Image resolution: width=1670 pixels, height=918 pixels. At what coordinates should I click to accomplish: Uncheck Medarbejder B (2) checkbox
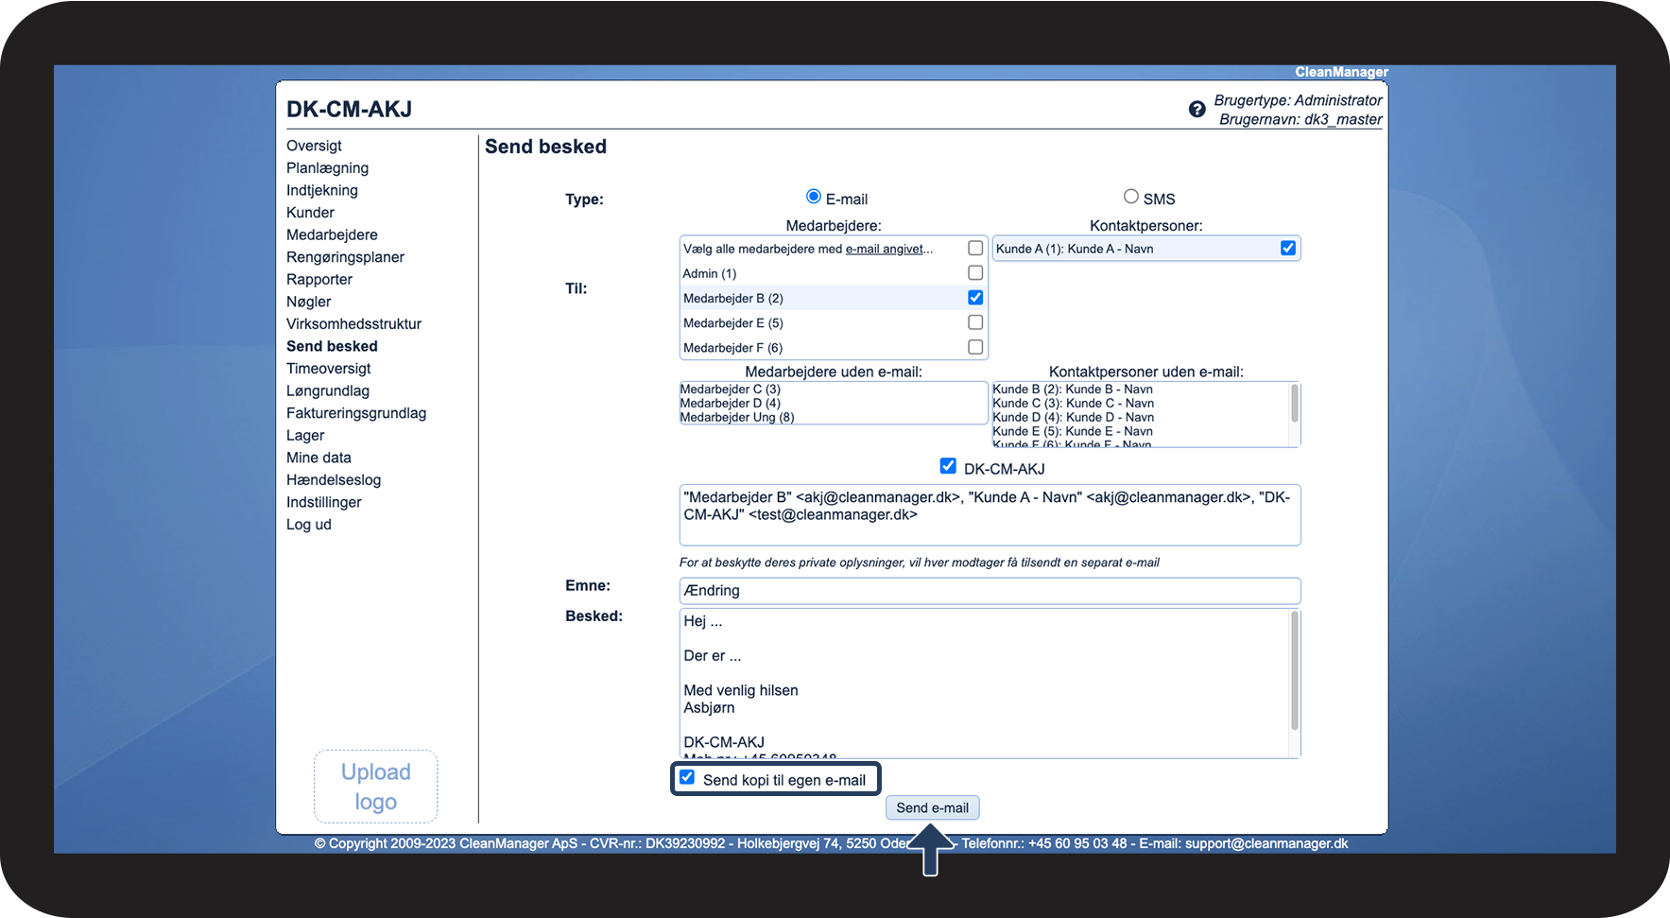(975, 298)
